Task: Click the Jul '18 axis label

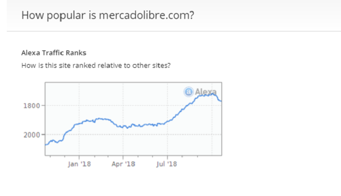Action: 167,164
